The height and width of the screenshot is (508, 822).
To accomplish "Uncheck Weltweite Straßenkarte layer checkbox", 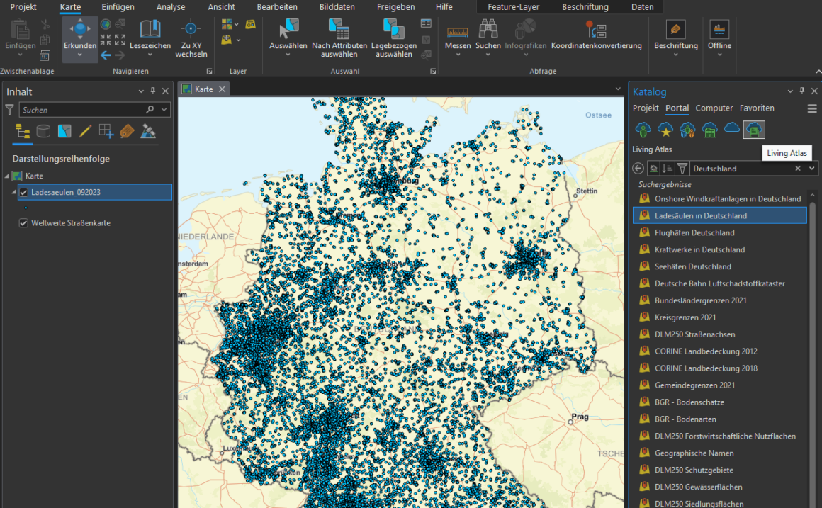I will (x=23, y=222).
